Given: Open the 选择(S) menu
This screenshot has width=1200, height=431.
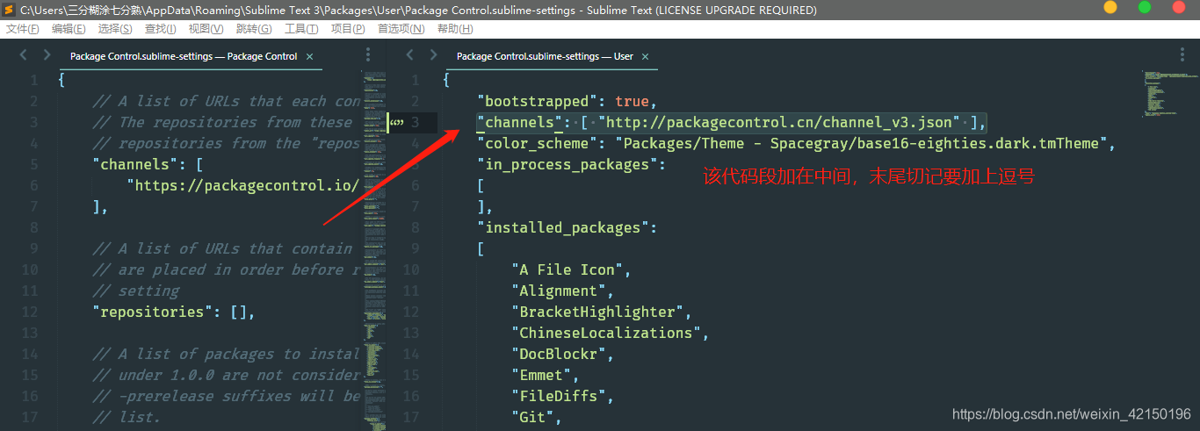Looking at the screenshot, I should pyautogui.click(x=115, y=29).
